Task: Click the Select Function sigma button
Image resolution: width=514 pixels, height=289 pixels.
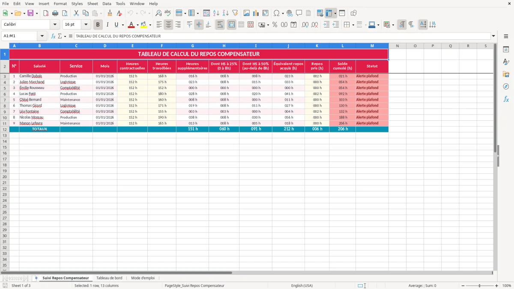Action: (x=60, y=36)
